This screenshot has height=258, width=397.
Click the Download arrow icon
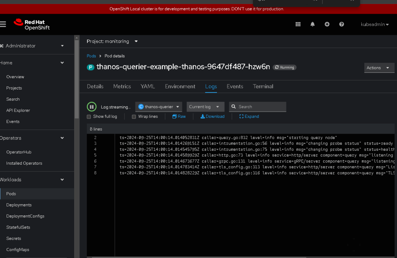click(x=203, y=117)
